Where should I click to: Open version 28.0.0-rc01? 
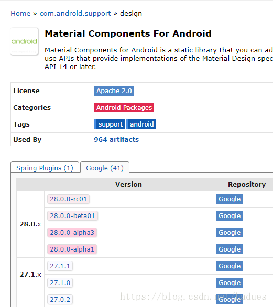coord(69,199)
